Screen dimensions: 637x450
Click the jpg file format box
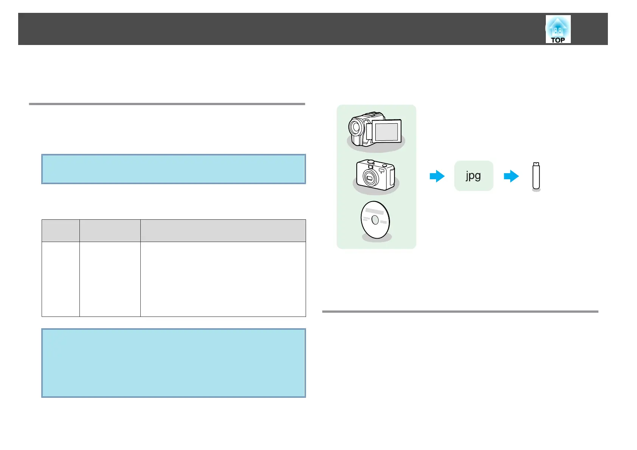(474, 176)
